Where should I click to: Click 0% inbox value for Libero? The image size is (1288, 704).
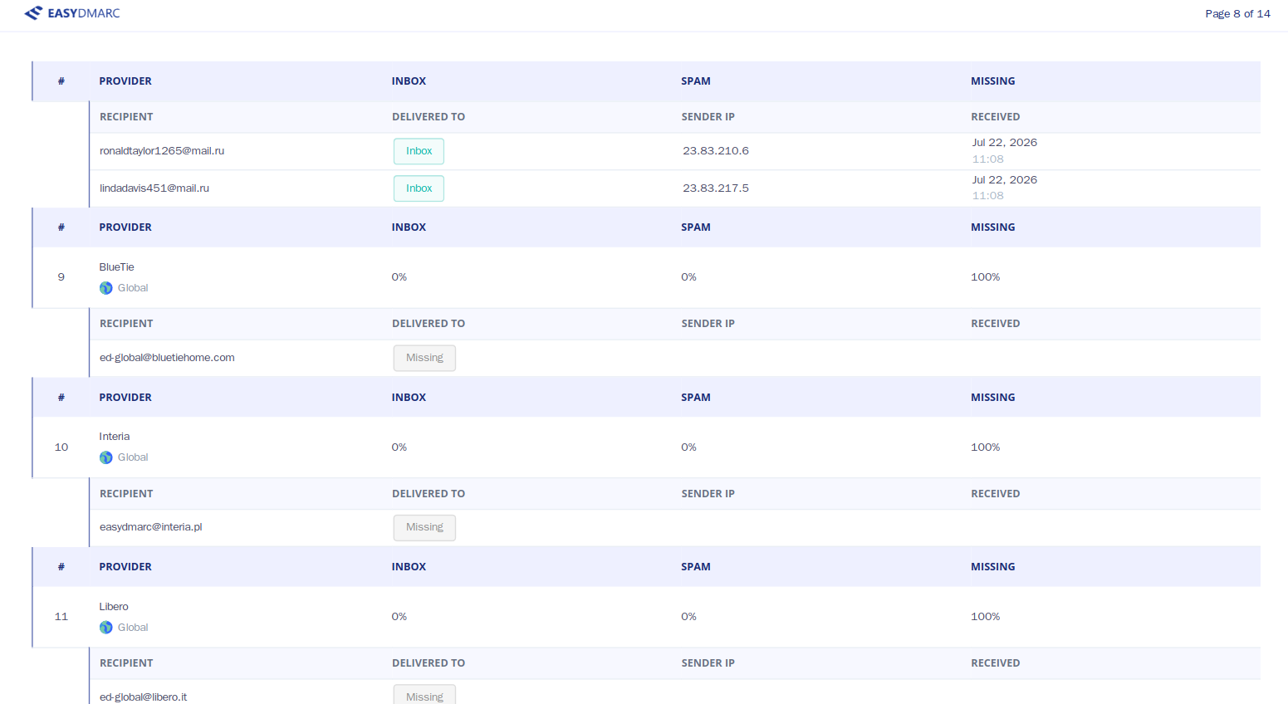[x=399, y=617]
